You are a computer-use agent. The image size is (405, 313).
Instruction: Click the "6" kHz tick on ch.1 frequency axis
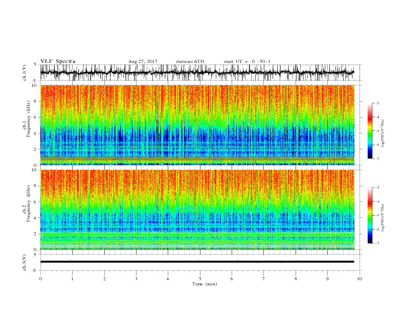tap(35, 117)
